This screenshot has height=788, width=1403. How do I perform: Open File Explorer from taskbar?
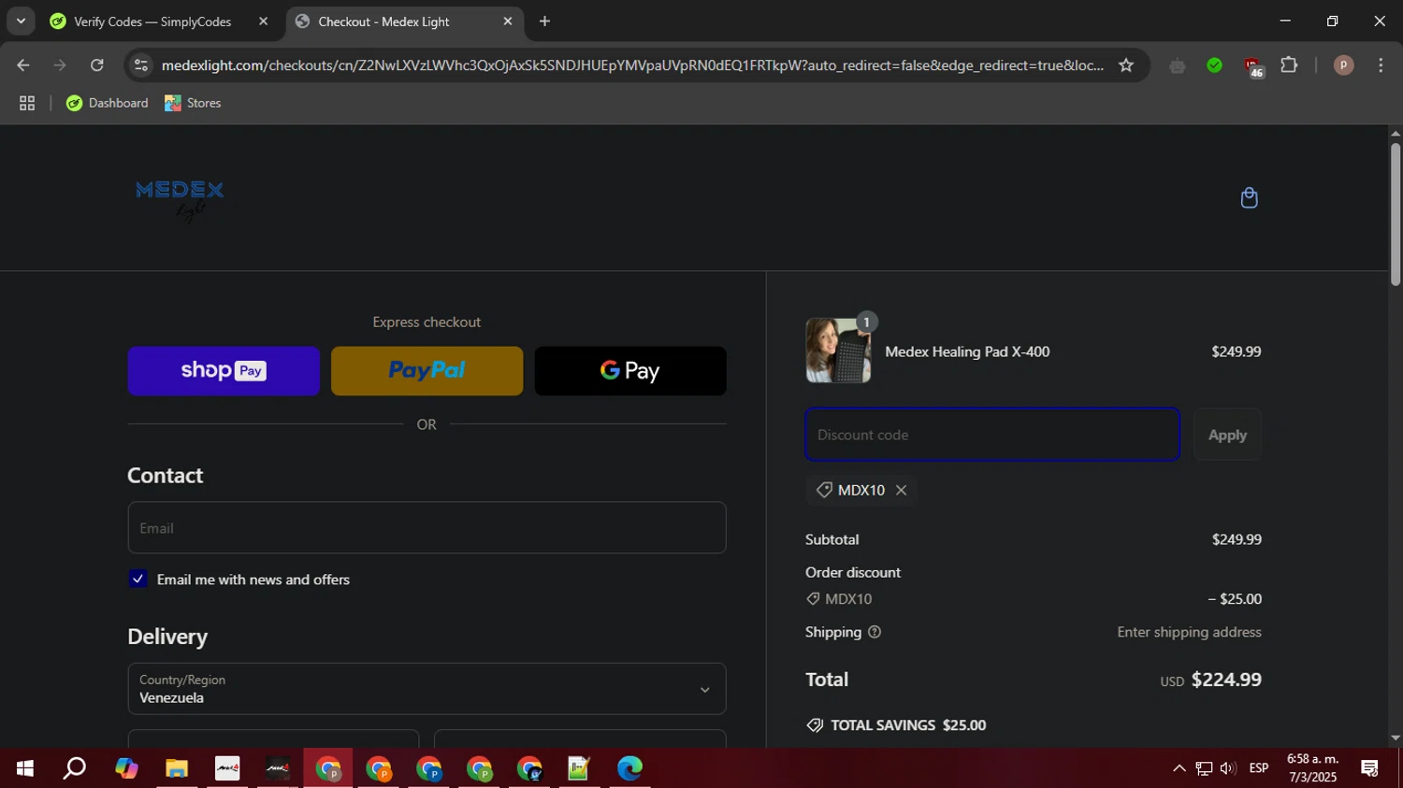(177, 768)
